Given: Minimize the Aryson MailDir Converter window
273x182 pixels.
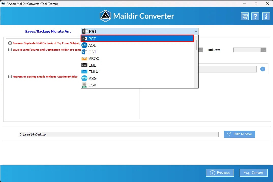Looking at the screenshot, I should (x=245, y=4).
